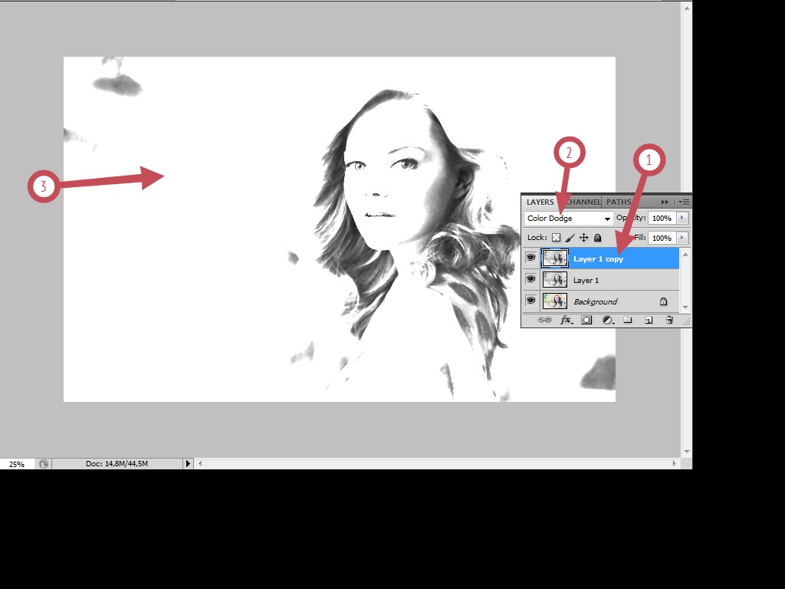
Task: Open the Layers panel options menu
Action: coord(685,202)
